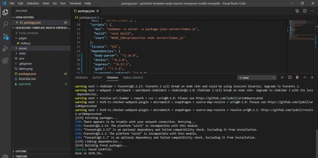Expand the server folder
This screenshot has height=158, width=318.
(41, 48)
